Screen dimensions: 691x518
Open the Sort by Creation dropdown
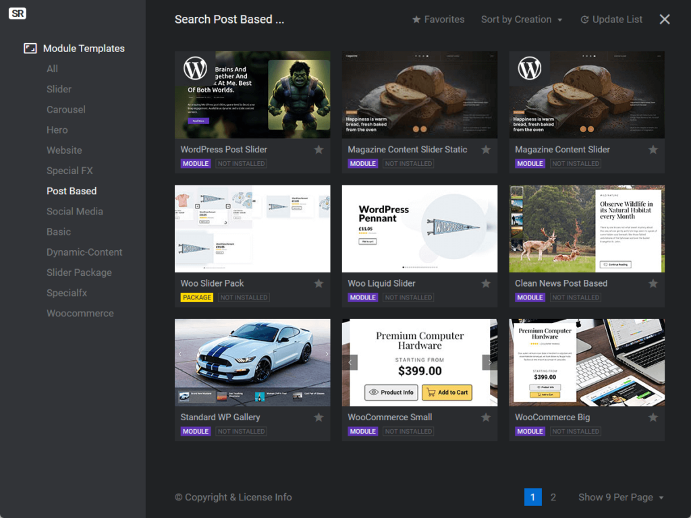click(522, 20)
